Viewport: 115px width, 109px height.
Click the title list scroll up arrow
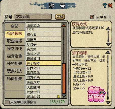coord(64,25)
